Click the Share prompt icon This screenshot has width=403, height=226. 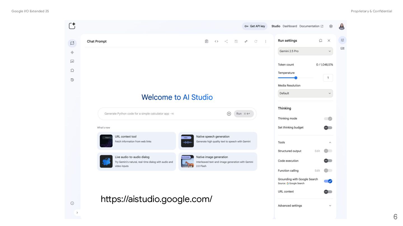(226, 41)
